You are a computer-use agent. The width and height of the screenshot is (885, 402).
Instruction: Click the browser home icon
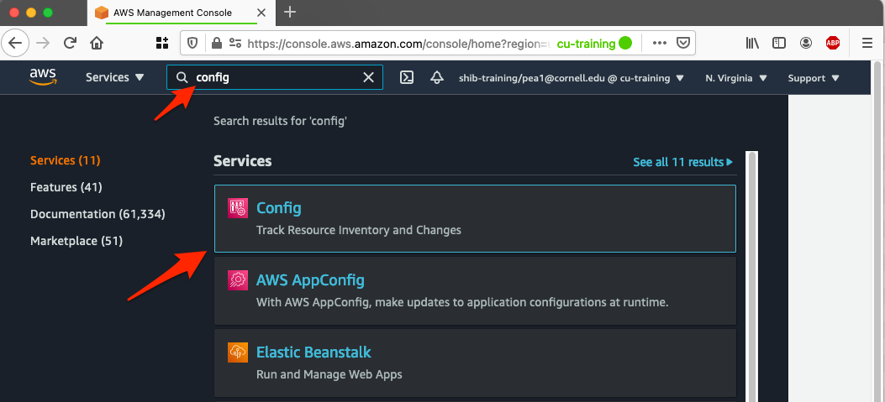pyautogui.click(x=97, y=43)
